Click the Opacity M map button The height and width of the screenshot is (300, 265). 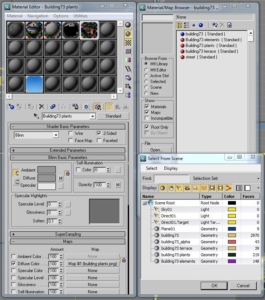pyautogui.click(x=118, y=185)
